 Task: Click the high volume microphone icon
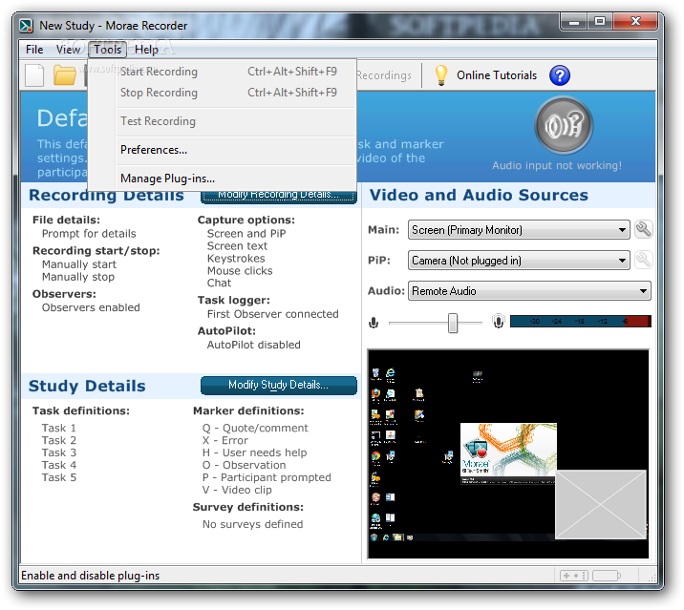[x=498, y=322]
